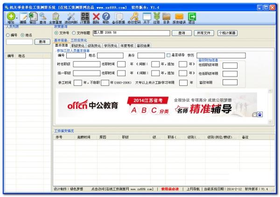
Task: Click the red X 删除 (Delete) icon
Action: click(96, 17)
